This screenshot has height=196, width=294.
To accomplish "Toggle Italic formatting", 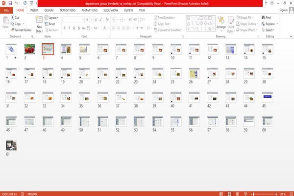I will point(69,28).
